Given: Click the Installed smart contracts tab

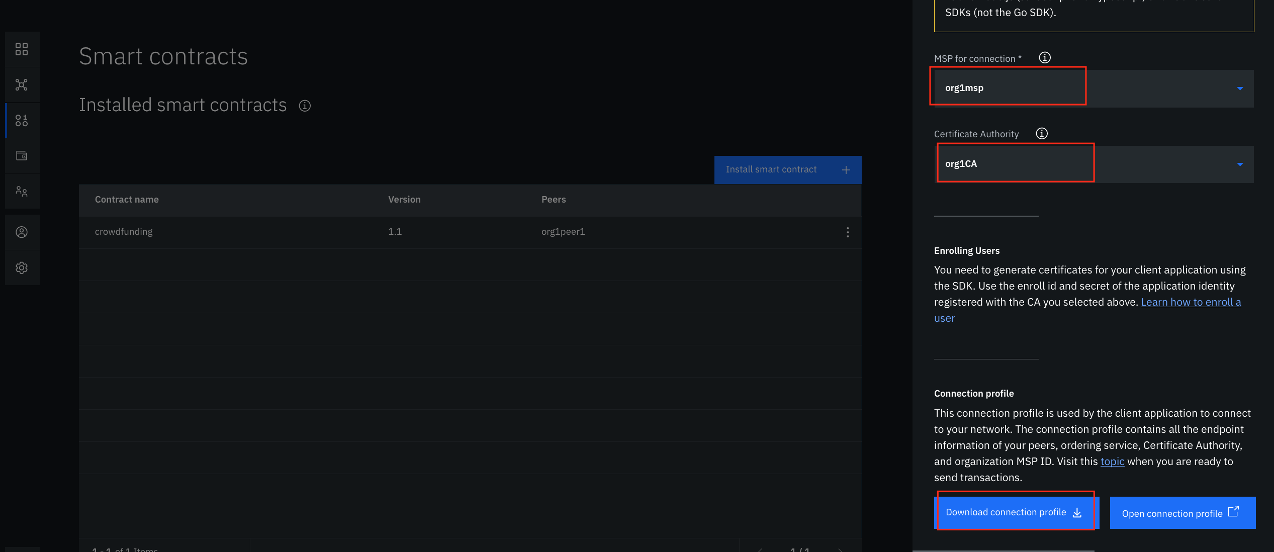Looking at the screenshot, I should 183,104.
